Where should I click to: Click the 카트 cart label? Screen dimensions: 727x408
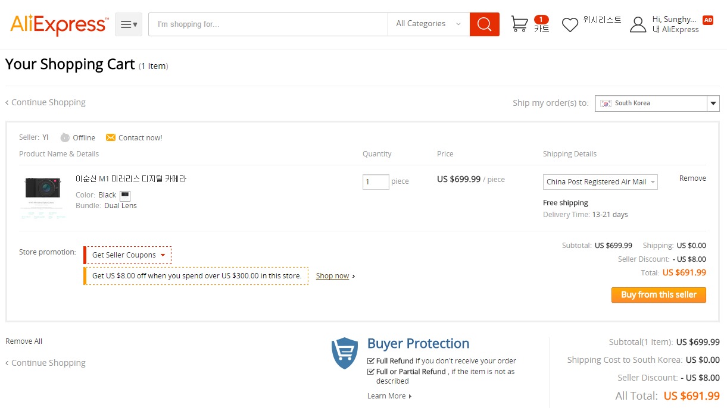click(541, 29)
